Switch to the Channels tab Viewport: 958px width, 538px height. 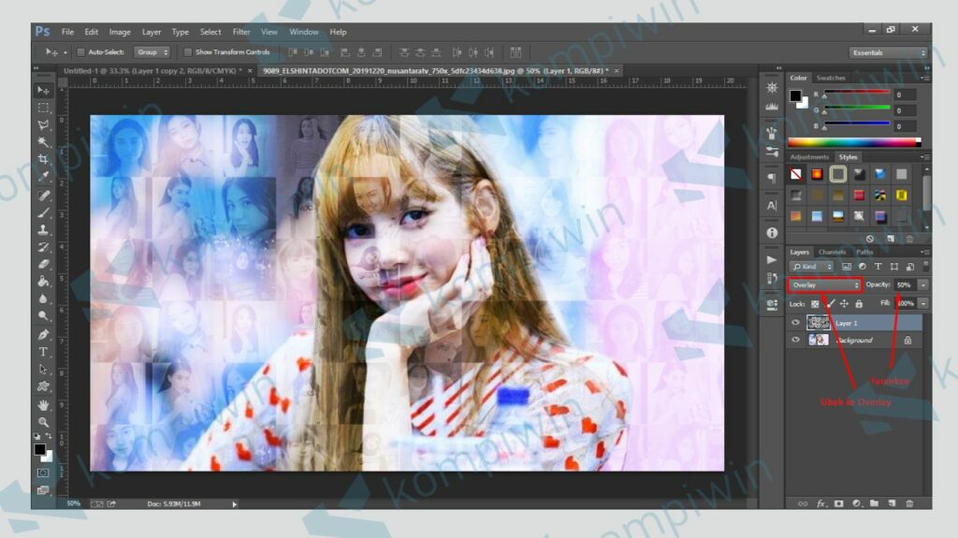click(832, 252)
